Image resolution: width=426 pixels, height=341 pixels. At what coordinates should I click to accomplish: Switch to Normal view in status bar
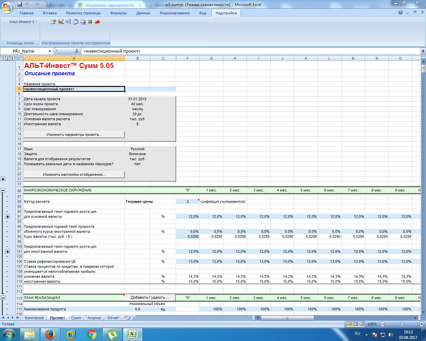(x=349, y=324)
